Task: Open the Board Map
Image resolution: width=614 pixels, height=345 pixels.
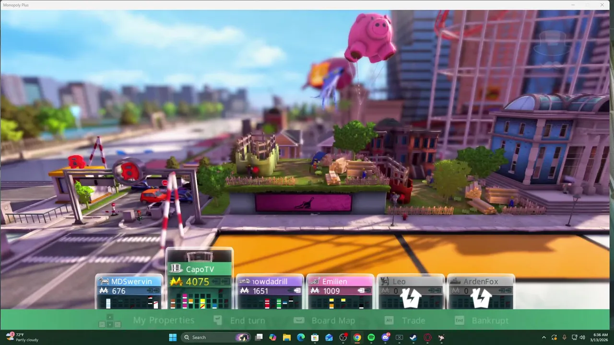Action: 333,321
